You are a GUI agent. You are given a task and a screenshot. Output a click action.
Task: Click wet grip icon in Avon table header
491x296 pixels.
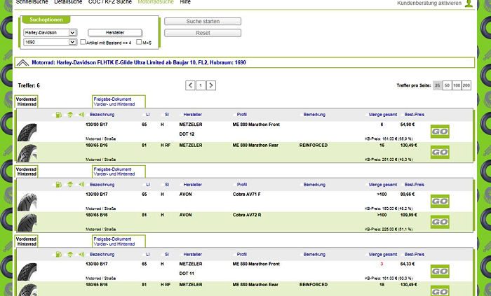pyautogui.click(x=70, y=185)
